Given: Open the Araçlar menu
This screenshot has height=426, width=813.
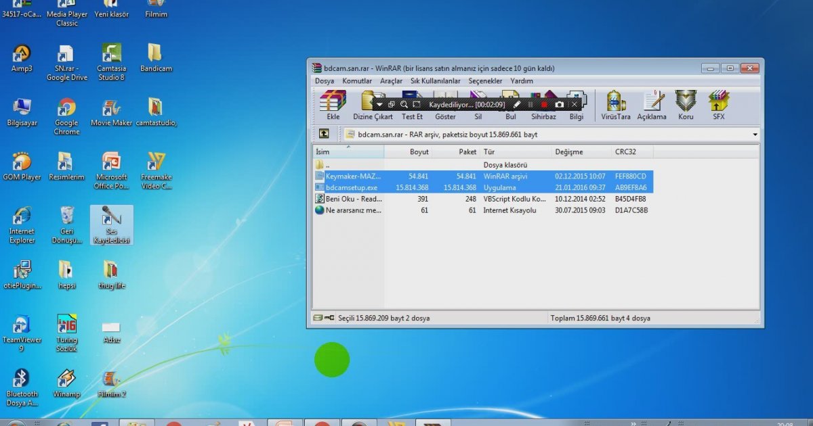Looking at the screenshot, I should (391, 81).
